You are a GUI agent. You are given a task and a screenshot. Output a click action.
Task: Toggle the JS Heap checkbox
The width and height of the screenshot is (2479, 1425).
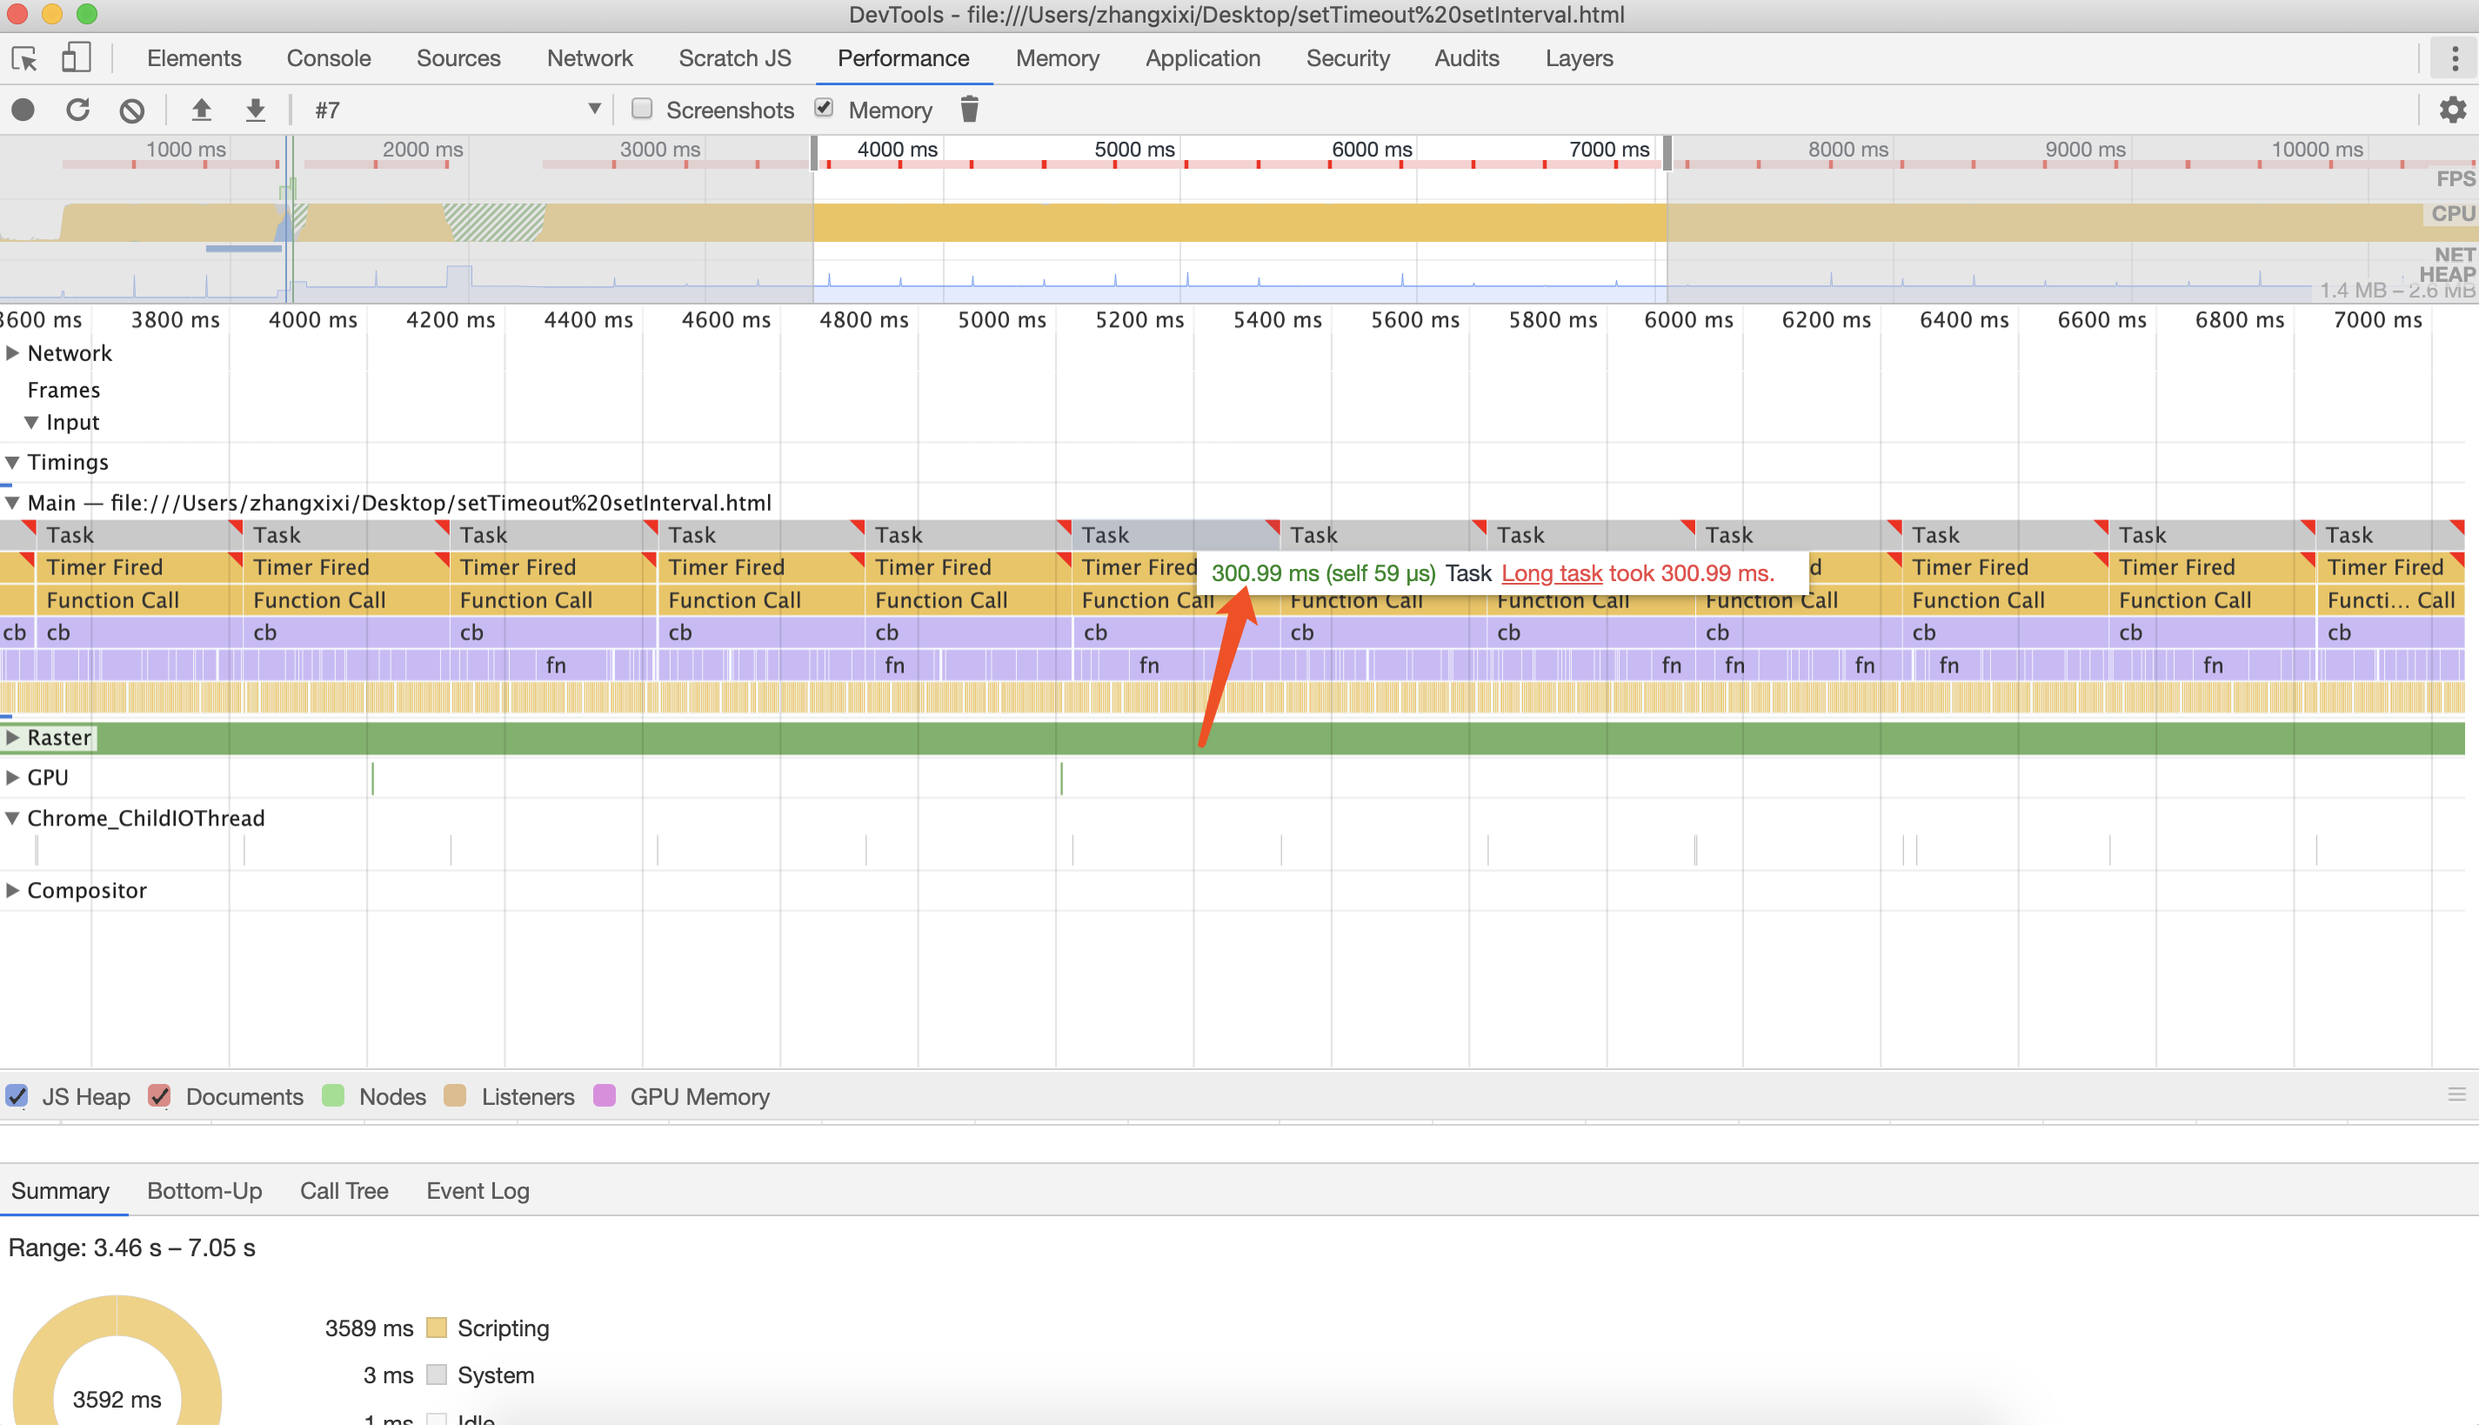[17, 1096]
